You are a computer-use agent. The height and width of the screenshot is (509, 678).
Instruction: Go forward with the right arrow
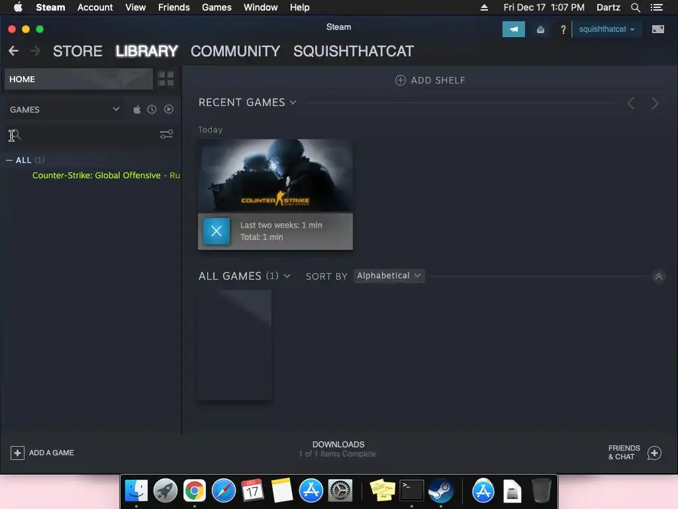(35, 51)
